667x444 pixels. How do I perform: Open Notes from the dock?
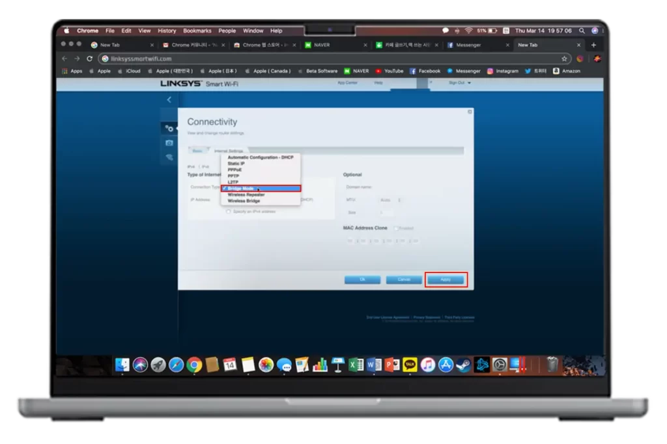coord(248,365)
